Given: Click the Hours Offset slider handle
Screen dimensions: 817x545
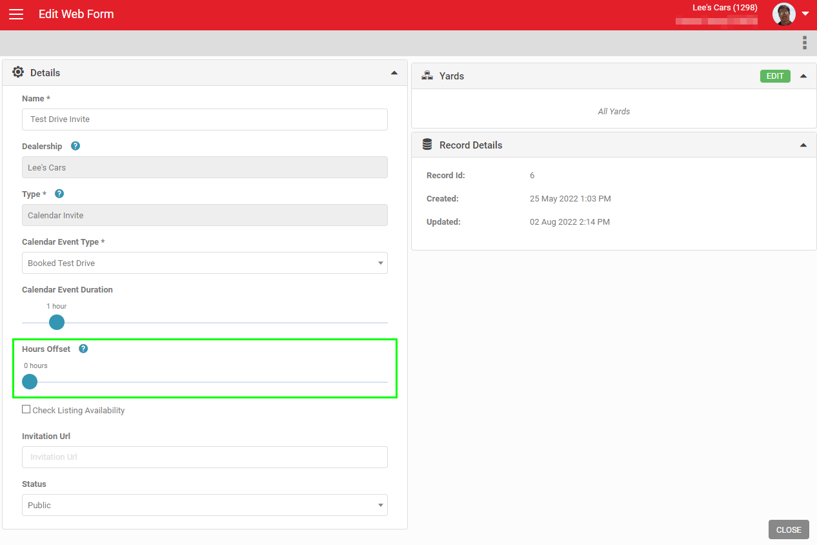Looking at the screenshot, I should tap(30, 382).
